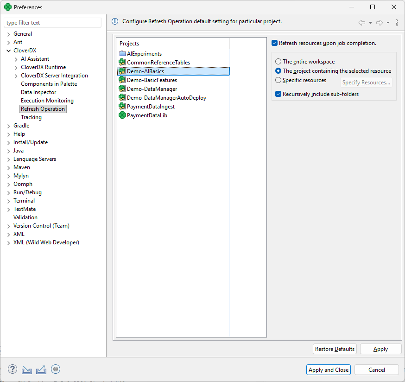Click the Restore Defaults button
This screenshot has width=405, height=382.
[x=335, y=349]
